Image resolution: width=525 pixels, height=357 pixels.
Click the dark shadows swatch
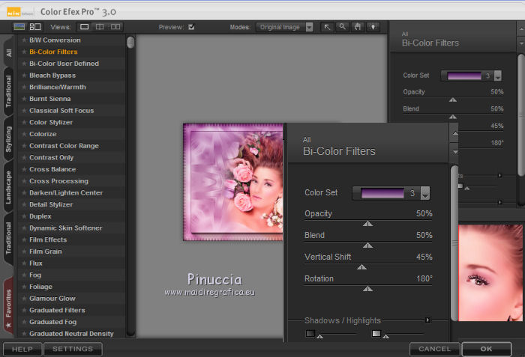point(310,333)
